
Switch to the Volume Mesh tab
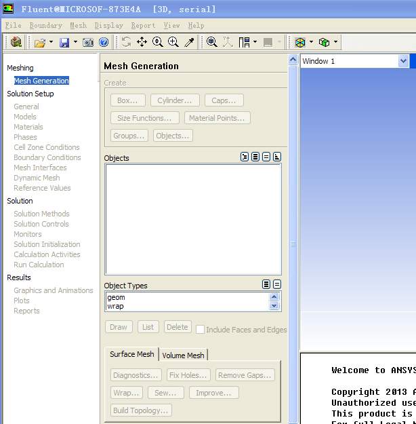coord(183,355)
